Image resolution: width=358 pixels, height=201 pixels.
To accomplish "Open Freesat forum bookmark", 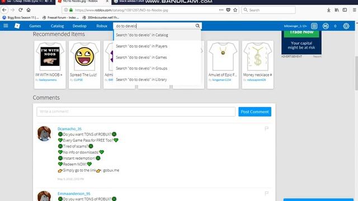I will point(61,17).
